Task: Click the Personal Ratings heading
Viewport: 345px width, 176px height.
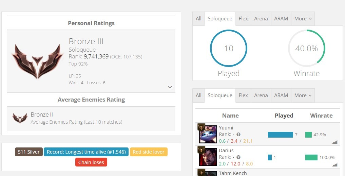Action: pos(91,23)
